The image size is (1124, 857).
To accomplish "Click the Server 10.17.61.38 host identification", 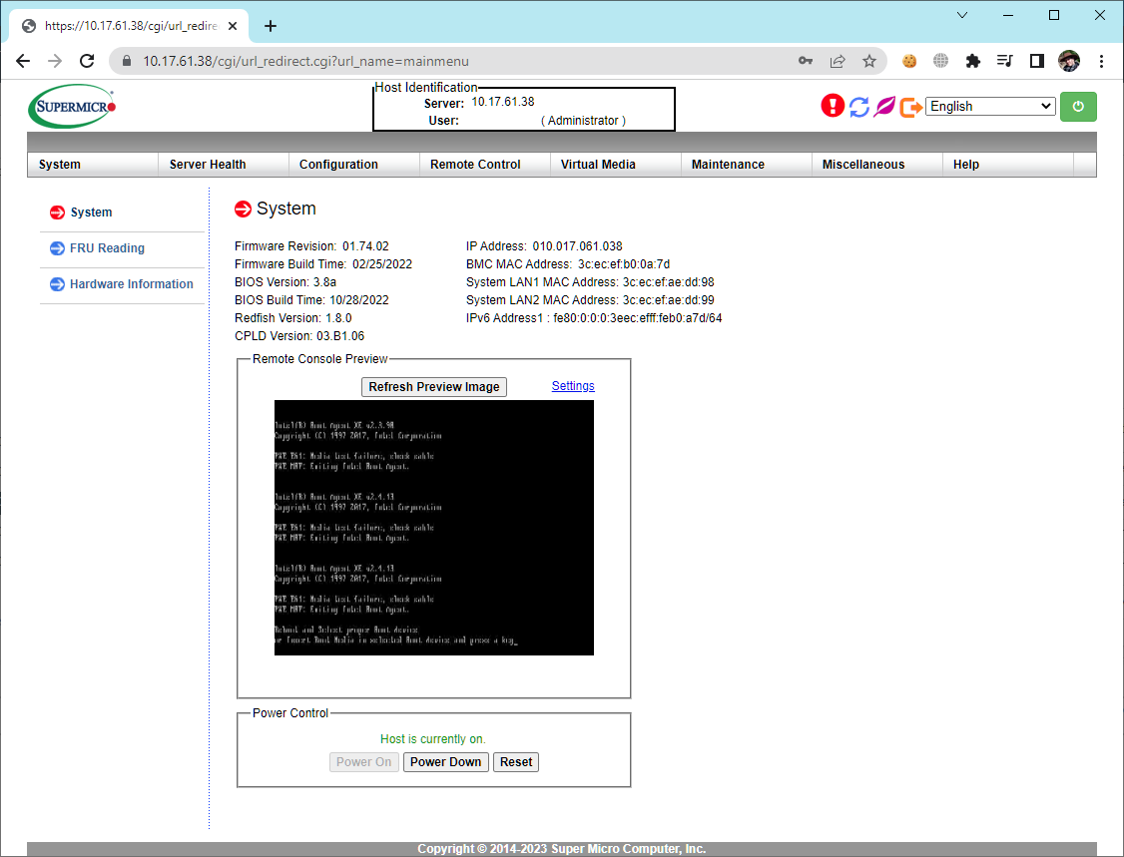I will [x=479, y=103].
